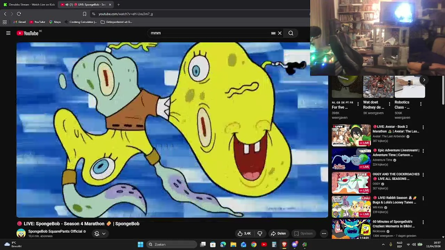Open the Maps bookmark
This screenshot has height=250, width=445.
pyautogui.click(x=55, y=22)
